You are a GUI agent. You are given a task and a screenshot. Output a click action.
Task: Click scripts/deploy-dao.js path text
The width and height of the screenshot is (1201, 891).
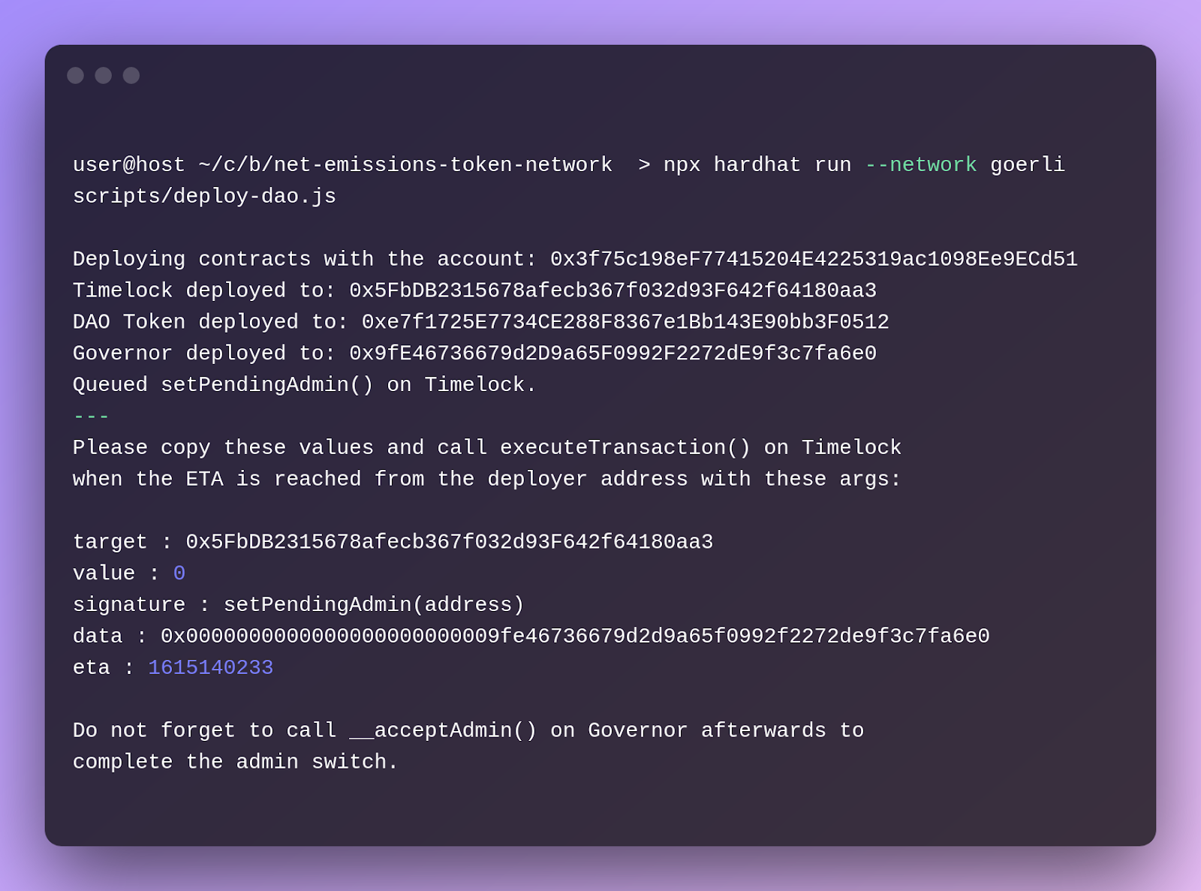(x=204, y=197)
